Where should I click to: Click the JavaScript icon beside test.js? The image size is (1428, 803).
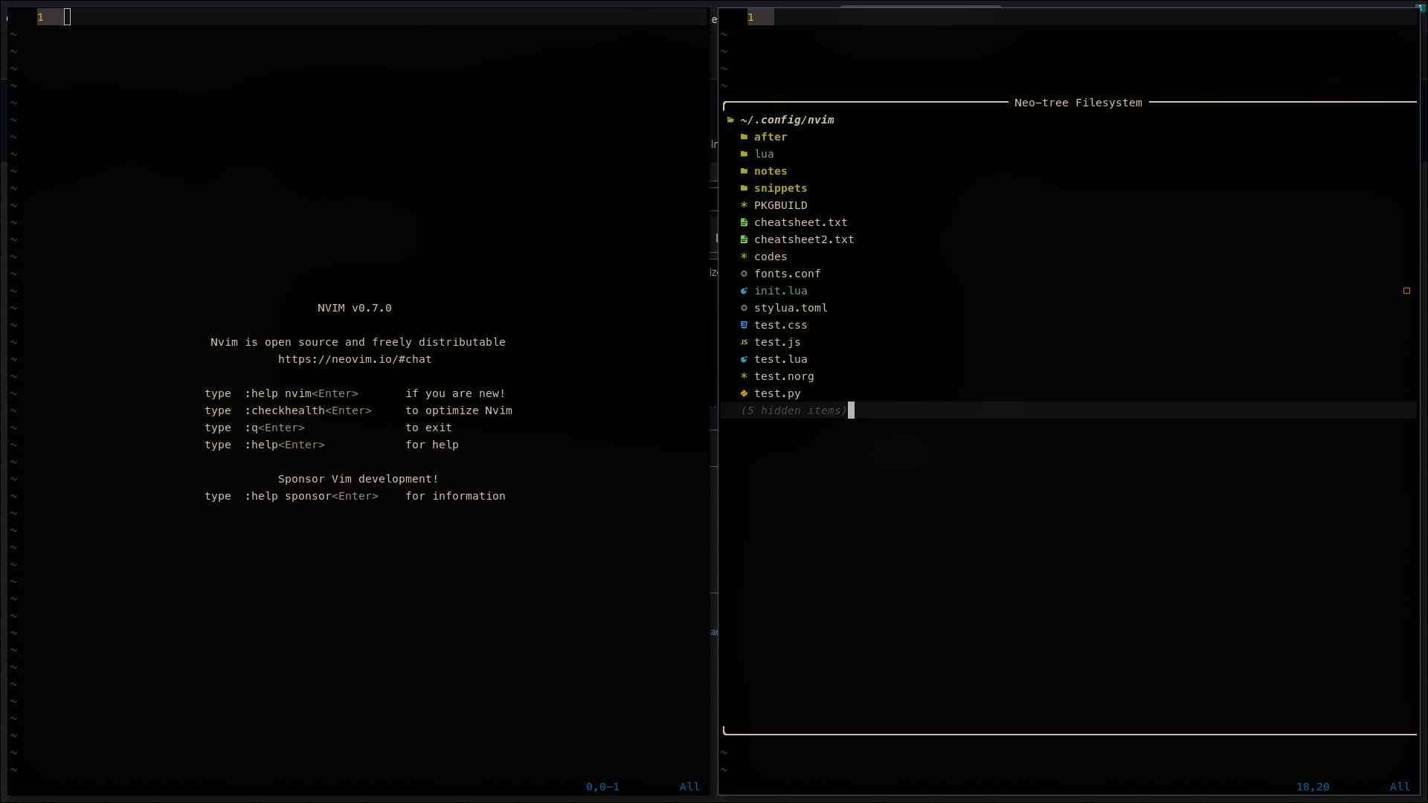click(x=744, y=342)
